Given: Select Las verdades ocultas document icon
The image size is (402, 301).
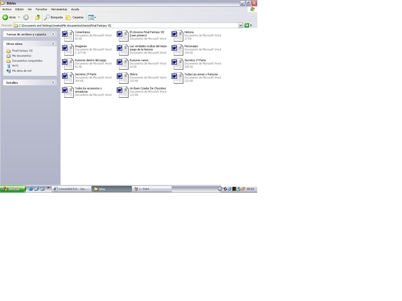Looking at the screenshot, I should point(123,50).
